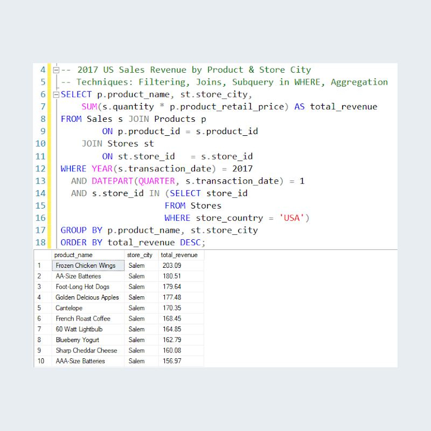This screenshot has width=431, height=431.
Task: Click the QUARTER keyword on line 13
Action: (157, 181)
